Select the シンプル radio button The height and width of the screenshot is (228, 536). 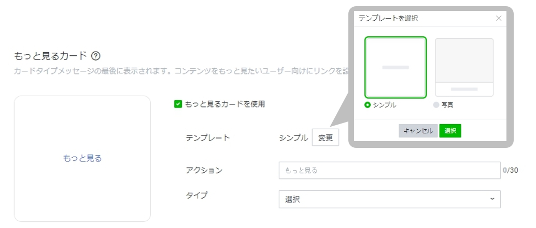[x=368, y=104]
